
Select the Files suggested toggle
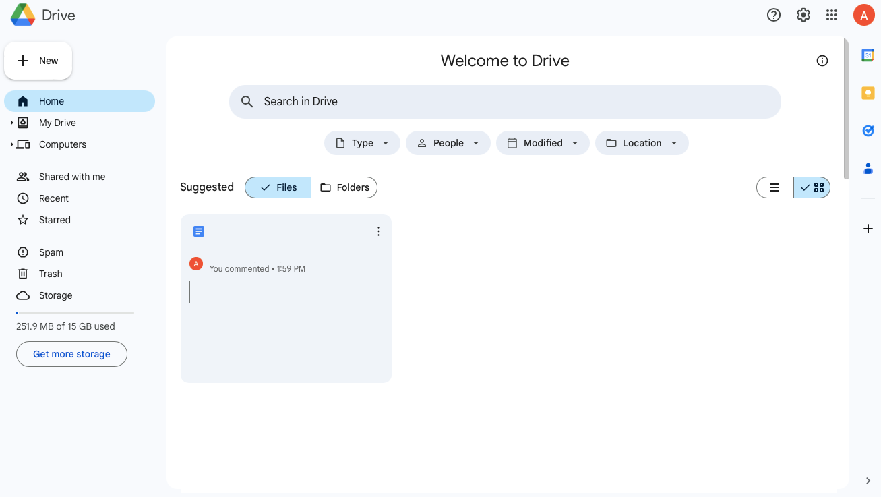(278, 187)
